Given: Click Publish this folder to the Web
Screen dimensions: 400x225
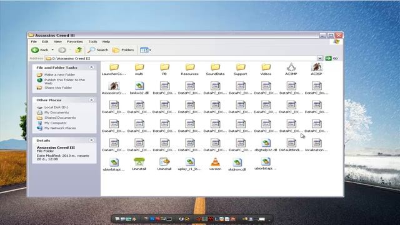Looking at the screenshot, I should [x=61, y=81].
